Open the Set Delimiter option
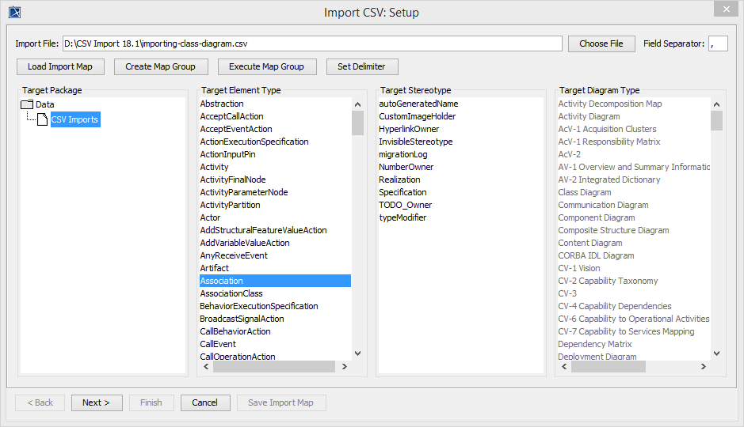This screenshot has height=427, width=744. [x=362, y=66]
